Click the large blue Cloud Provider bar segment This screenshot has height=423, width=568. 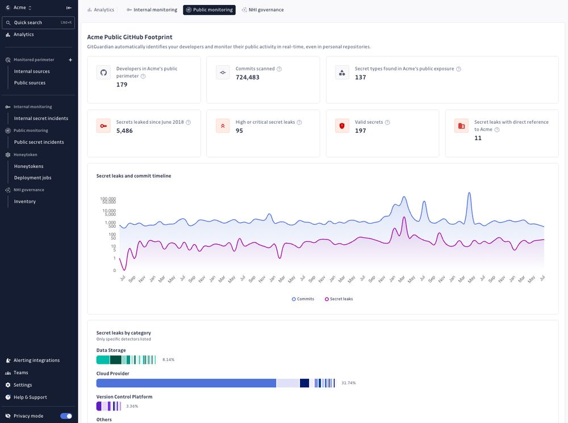click(186, 383)
